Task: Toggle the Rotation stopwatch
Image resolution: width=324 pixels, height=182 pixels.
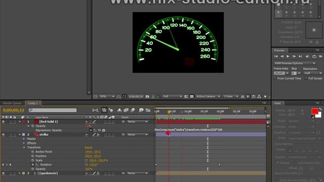Action: pos(32,165)
